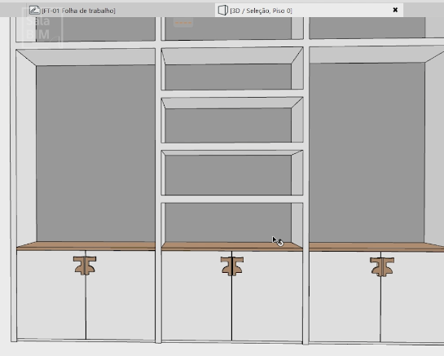This screenshot has height=356, width=444.
Task: Select the wooden handle on left cabinet
Action: tap(85, 266)
